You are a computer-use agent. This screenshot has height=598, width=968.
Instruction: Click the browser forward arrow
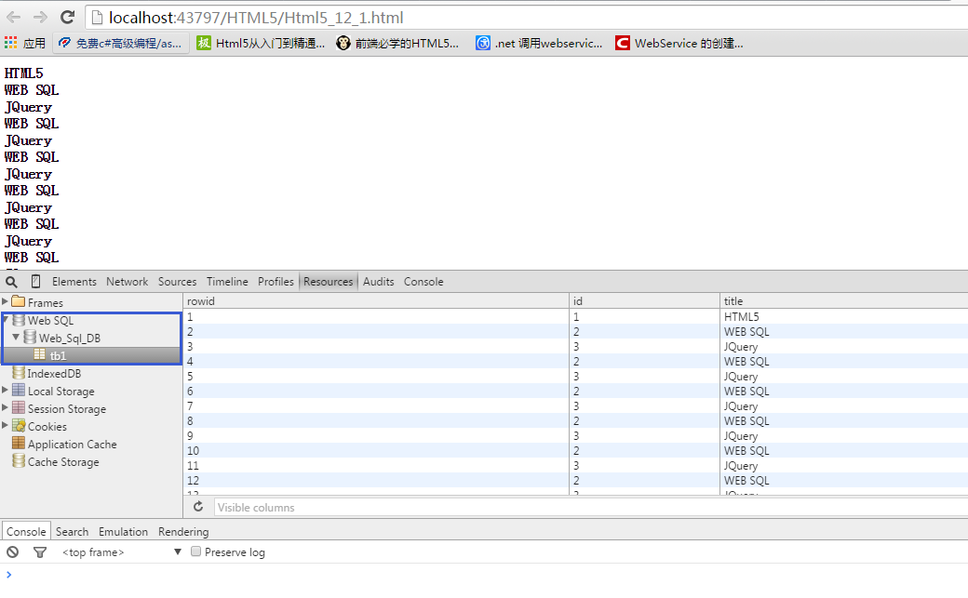[40, 18]
